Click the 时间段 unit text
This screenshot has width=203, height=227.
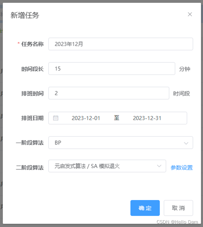[181, 94]
